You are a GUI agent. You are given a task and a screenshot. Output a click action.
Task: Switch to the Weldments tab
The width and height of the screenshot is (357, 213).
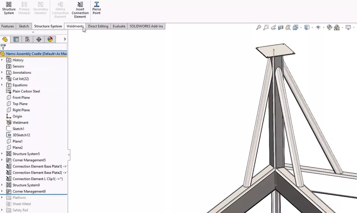(x=75, y=26)
